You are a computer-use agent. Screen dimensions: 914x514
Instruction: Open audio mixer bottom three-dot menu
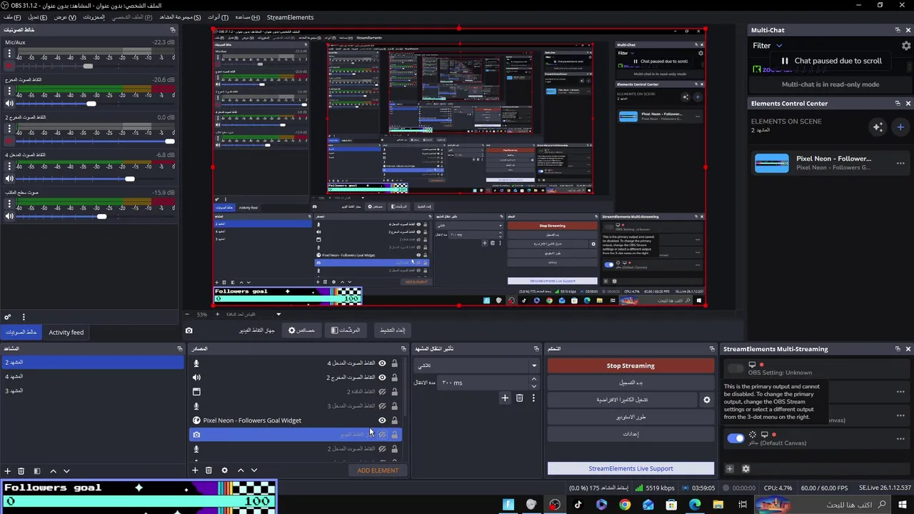[x=24, y=317]
